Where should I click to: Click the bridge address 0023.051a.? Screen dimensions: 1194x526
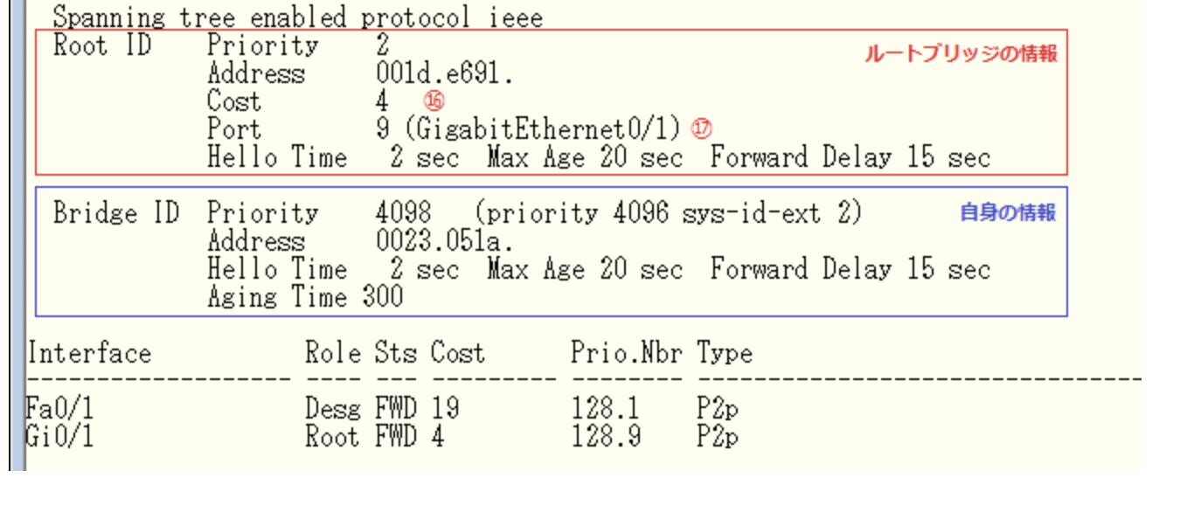[x=444, y=241]
